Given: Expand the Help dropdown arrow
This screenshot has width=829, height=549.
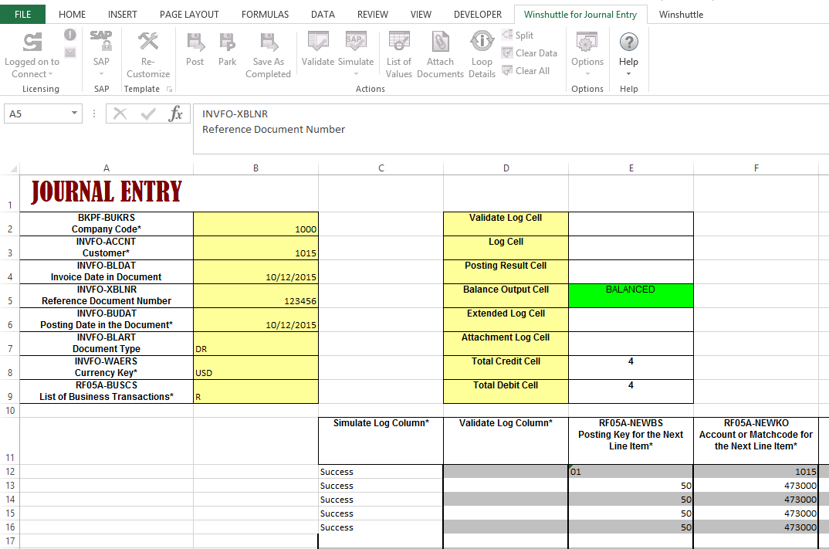Looking at the screenshot, I should coord(628,75).
